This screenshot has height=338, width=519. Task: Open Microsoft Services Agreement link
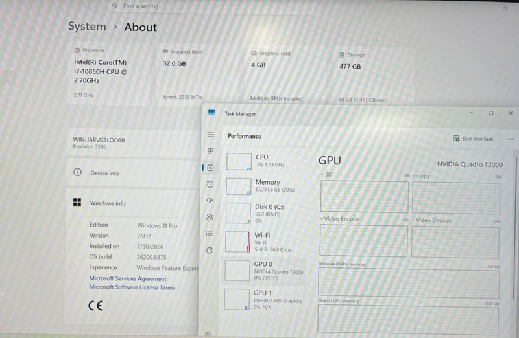tap(128, 278)
